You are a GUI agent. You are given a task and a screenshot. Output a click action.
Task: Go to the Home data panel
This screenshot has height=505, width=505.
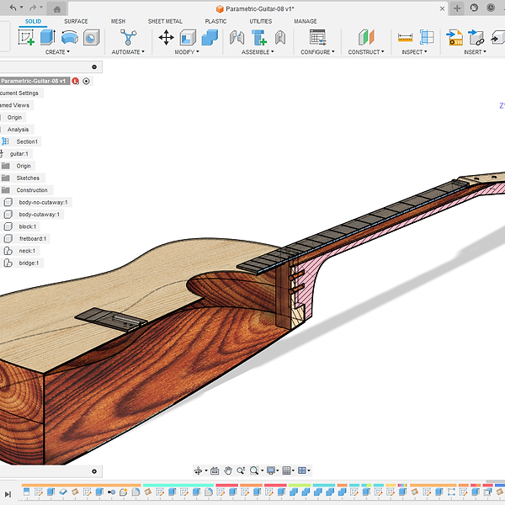tap(57, 9)
